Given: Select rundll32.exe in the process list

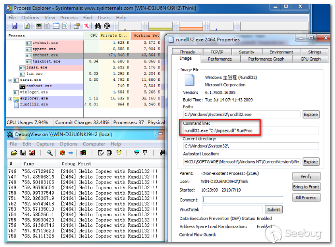Looking at the screenshot, I should click(x=34, y=104).
